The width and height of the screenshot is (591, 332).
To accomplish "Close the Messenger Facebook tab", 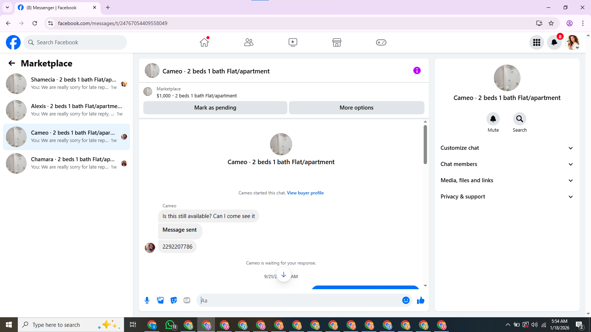I will [95, 7].
